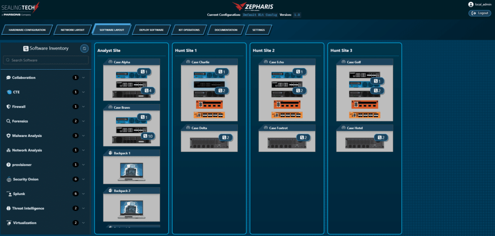Expand the Security Onion chevron
The height and width of the screenshot is (236, 495).
click(x=83, y=179)
